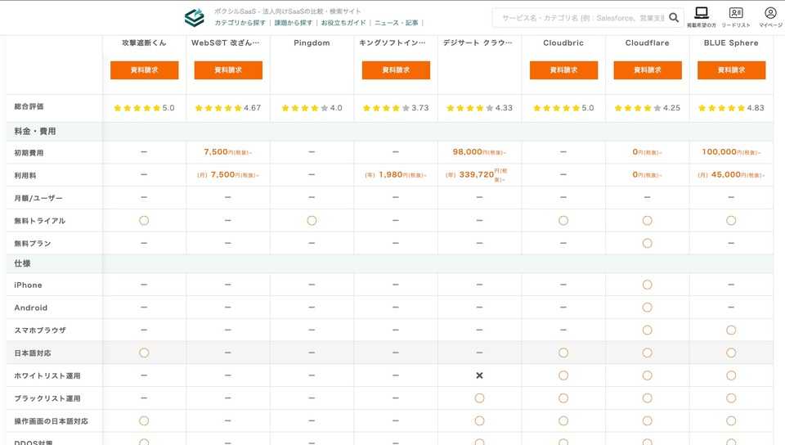Click 攻撃遮断くん 操作画面の日本語対応 circle mark
785x445 pixels.
144,421
